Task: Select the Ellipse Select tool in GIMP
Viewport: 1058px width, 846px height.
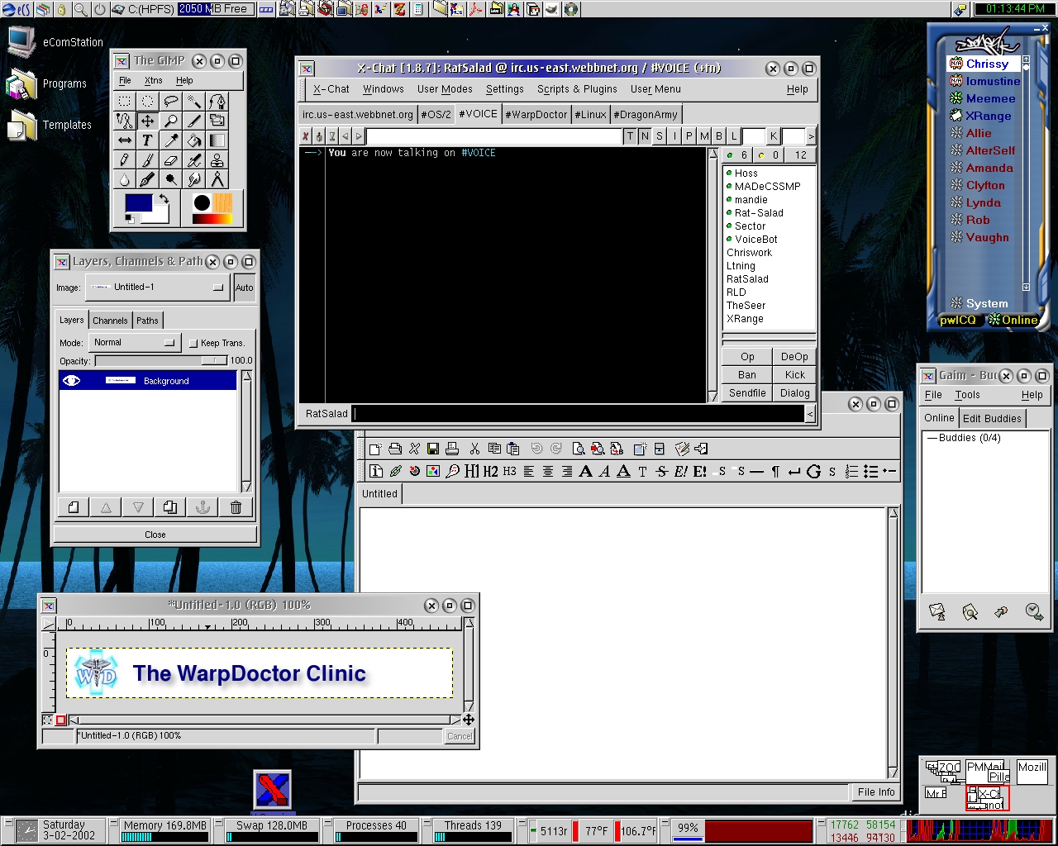Action: pos(147,101)
